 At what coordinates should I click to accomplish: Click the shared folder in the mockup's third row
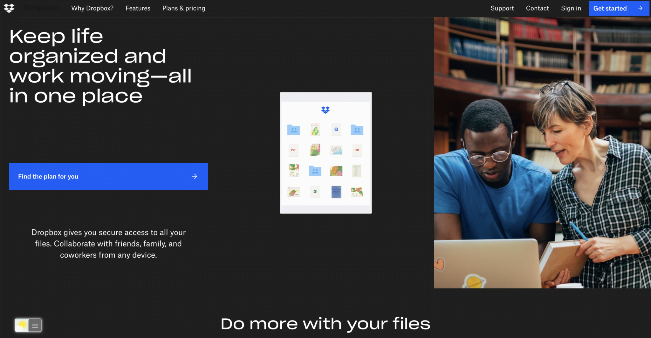coord(315,171)
